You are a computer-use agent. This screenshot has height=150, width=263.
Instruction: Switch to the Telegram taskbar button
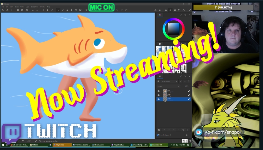coord(62,145)
